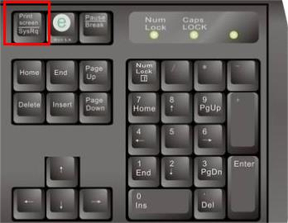This screenshot has height=223, width=288.
Task: Click the Num Lock indicator light
Action: tap(154, 35)
